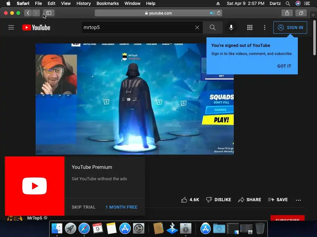Open Safari from the Dock
Image resolution: width=317 pixels, height=237 pixels.
tap(84, 229)
